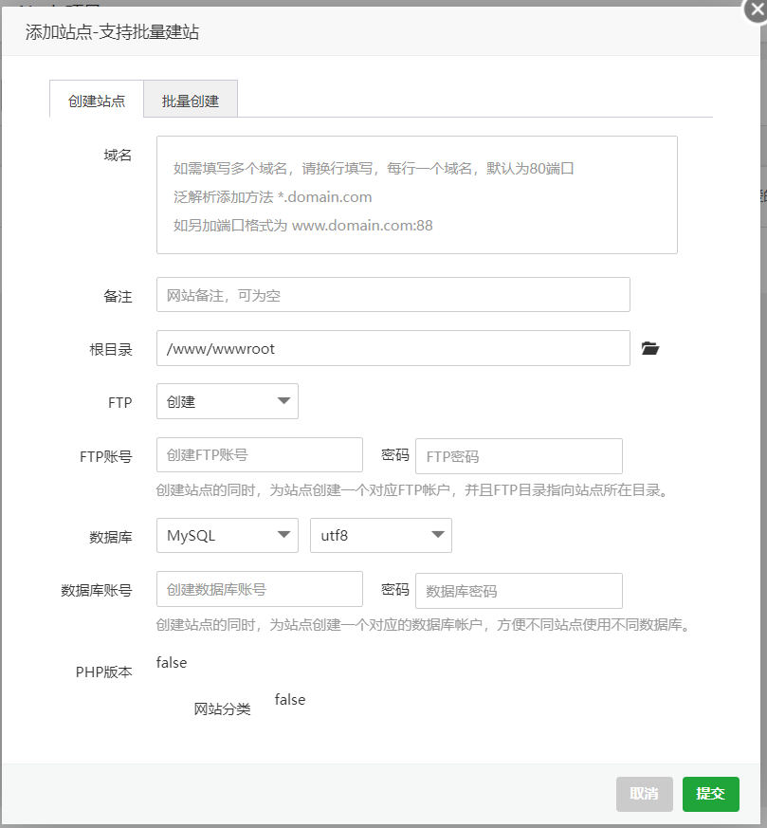Click the 'false' value next to 网站分类

[x=290, y=700]
